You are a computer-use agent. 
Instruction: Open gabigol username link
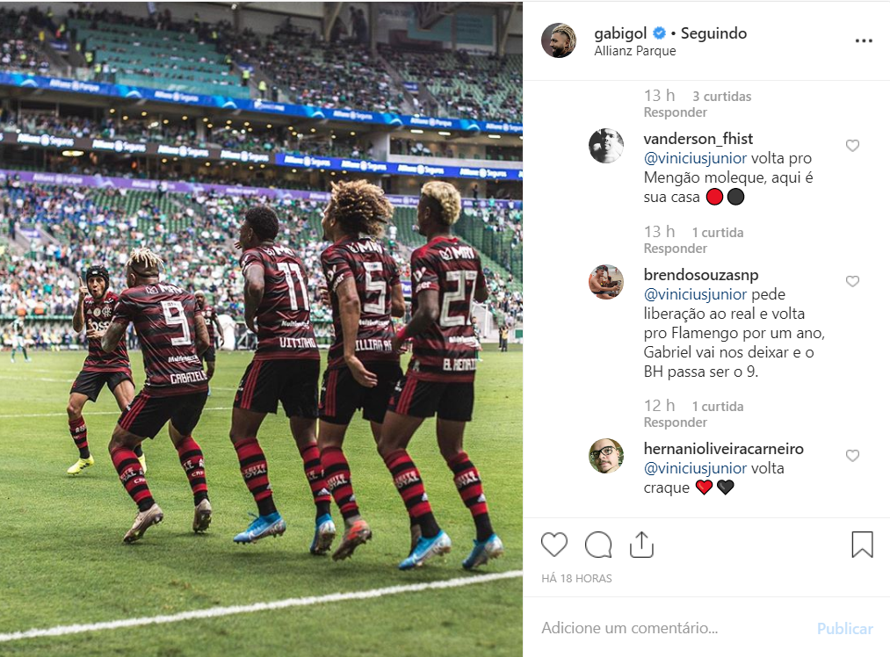click(620, 33)
